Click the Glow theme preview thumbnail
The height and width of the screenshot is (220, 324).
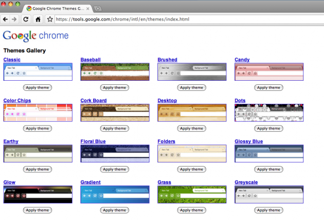click(38, 194)
